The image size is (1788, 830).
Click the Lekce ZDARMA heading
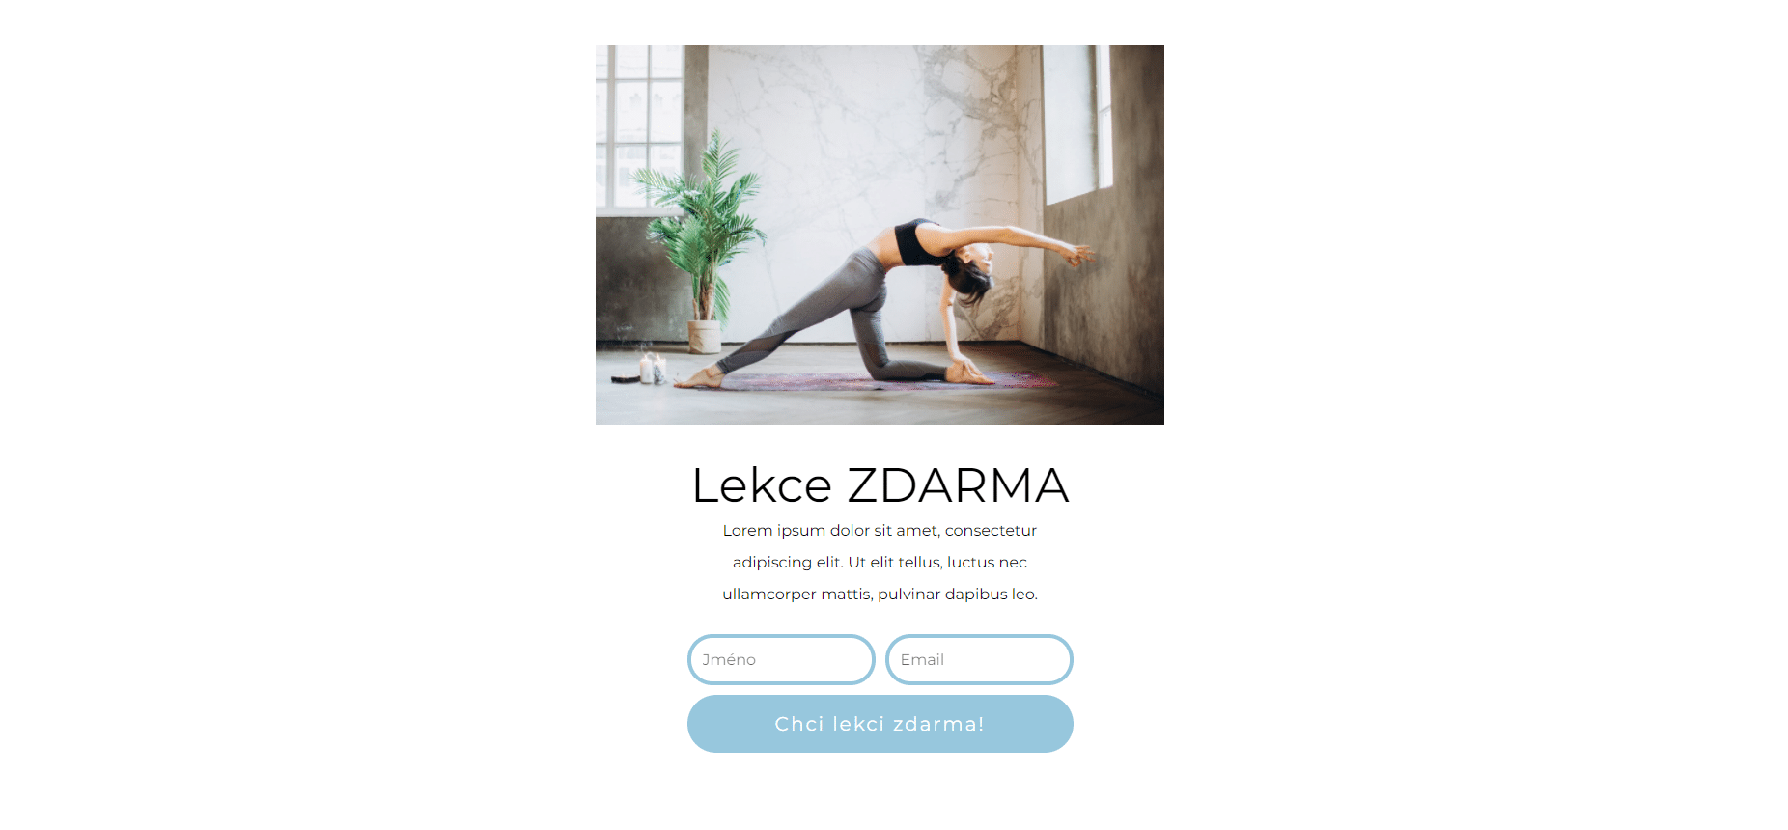[x=880, y=484]
